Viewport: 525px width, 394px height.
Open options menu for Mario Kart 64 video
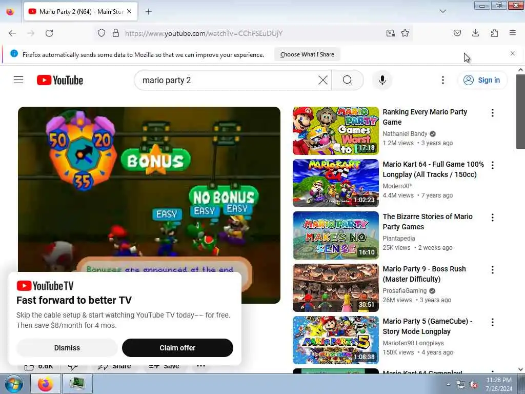coord(493,165)
